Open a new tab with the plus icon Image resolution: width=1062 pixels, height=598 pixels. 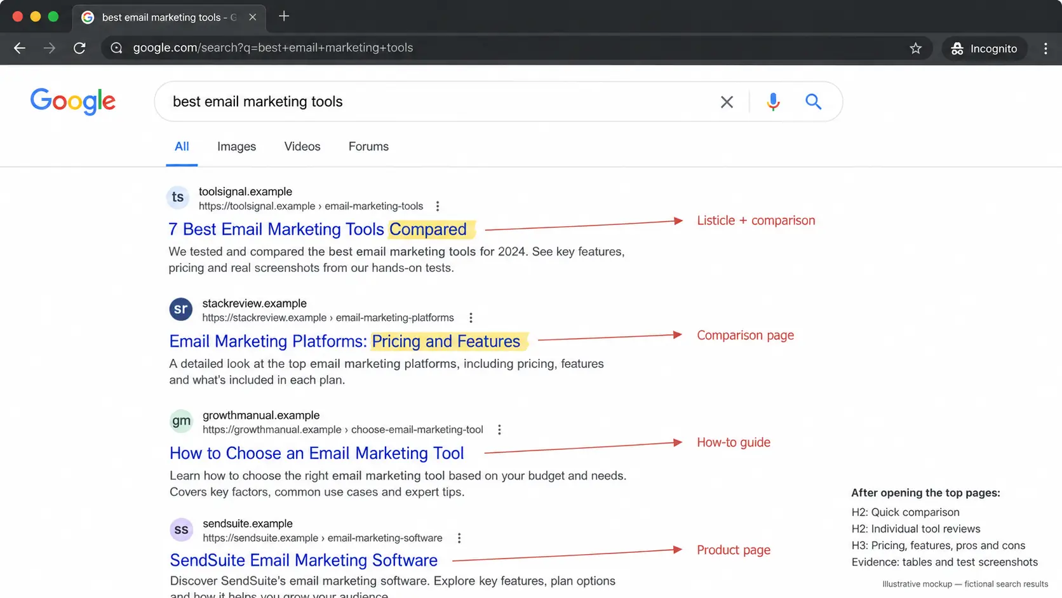(x=284, y=17)
